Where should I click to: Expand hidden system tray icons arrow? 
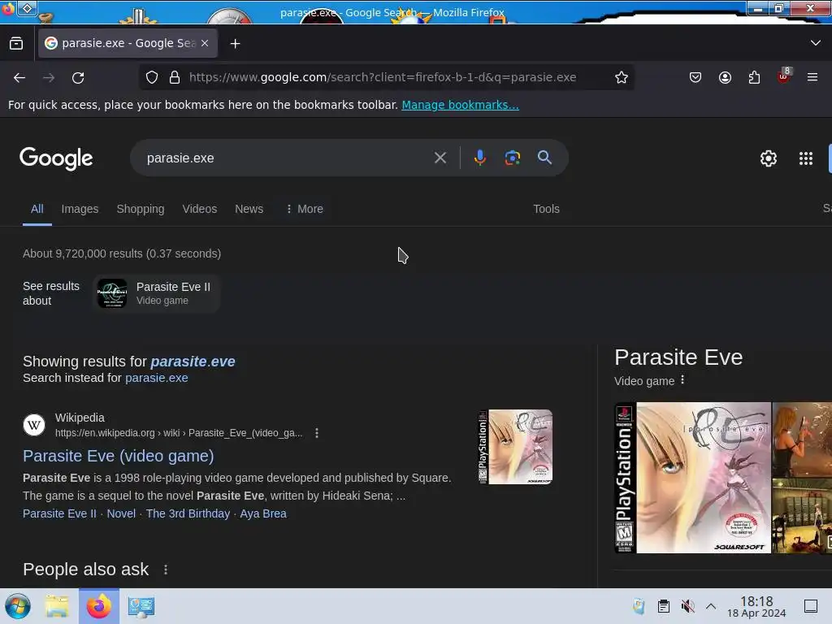711,606
